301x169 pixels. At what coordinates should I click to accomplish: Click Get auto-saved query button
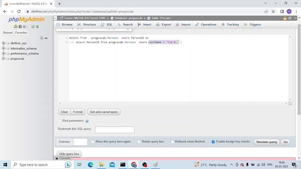(104, 112)
